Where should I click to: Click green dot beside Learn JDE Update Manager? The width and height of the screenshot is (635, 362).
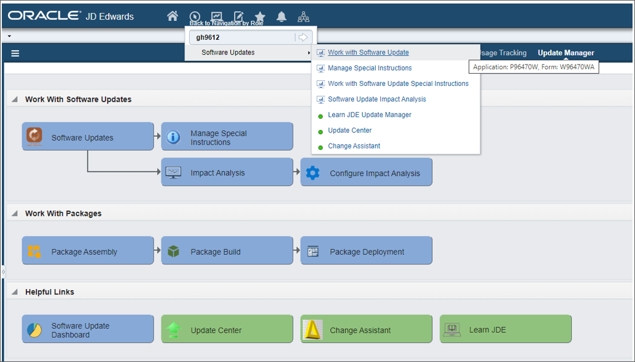click(x=321, y=117)
